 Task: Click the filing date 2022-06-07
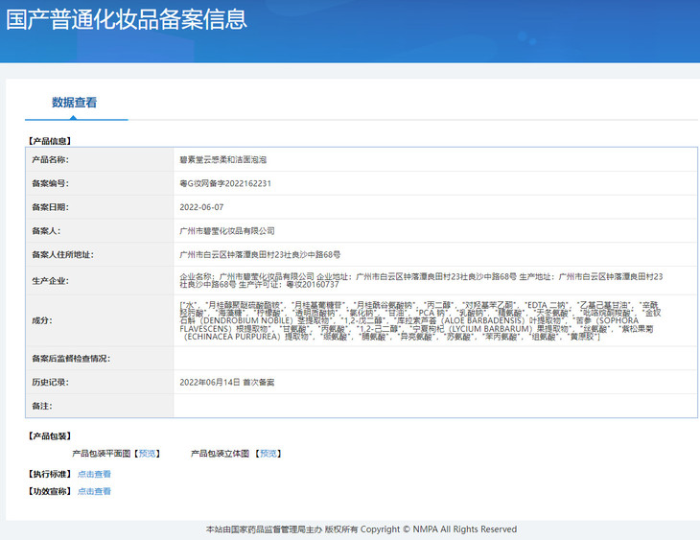point(201,207)
